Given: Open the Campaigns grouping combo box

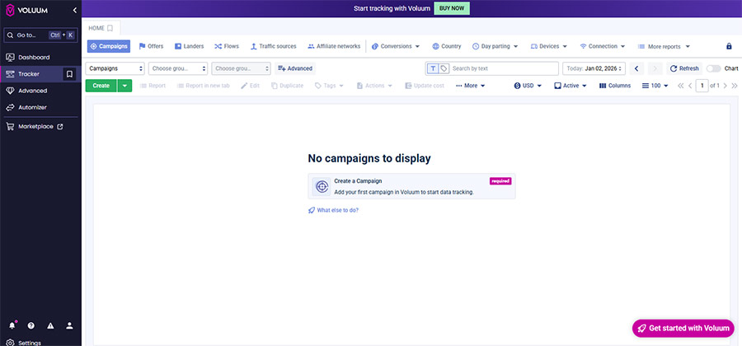Looking at the screenshot, I should pos(115,68).
